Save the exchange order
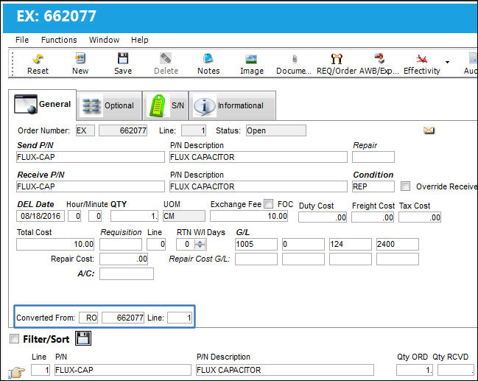The image size is (478, 381). click(123, 58)
